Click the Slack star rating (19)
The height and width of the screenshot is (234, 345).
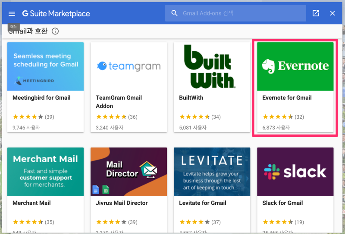tap(283, 222)
